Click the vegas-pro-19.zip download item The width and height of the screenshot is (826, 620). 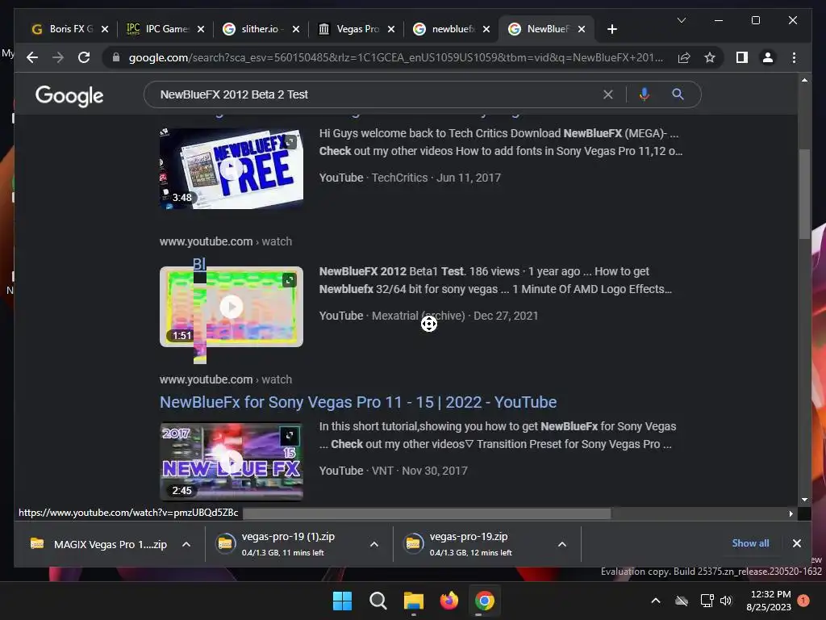[x=469, y=545]
